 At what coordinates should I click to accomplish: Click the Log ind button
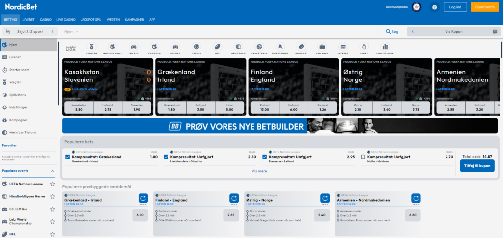pos(455,7)
